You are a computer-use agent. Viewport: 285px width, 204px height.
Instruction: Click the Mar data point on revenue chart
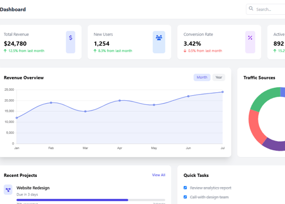pos(86,112)
